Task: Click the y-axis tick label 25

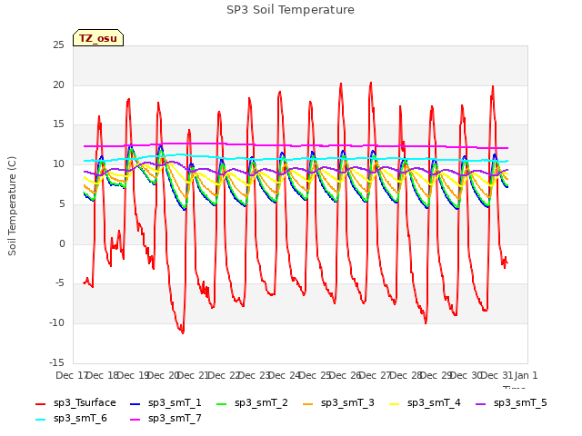Action: (58, 45)
